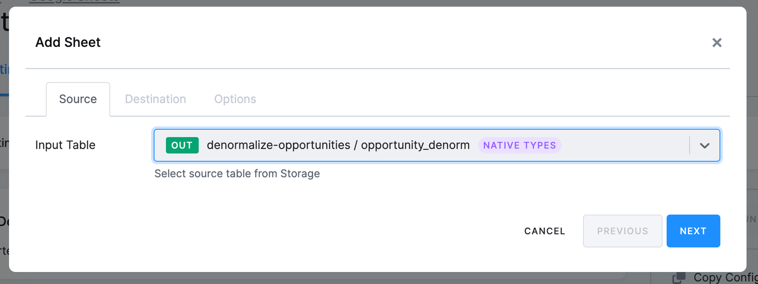Image resolution: width=758 pixels, height=284 pixels.
Task: Open the Options tab
Action: 235,99
